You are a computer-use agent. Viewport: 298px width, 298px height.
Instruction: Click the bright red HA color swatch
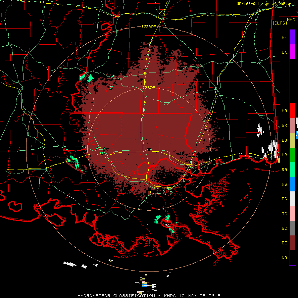point(292,111)
